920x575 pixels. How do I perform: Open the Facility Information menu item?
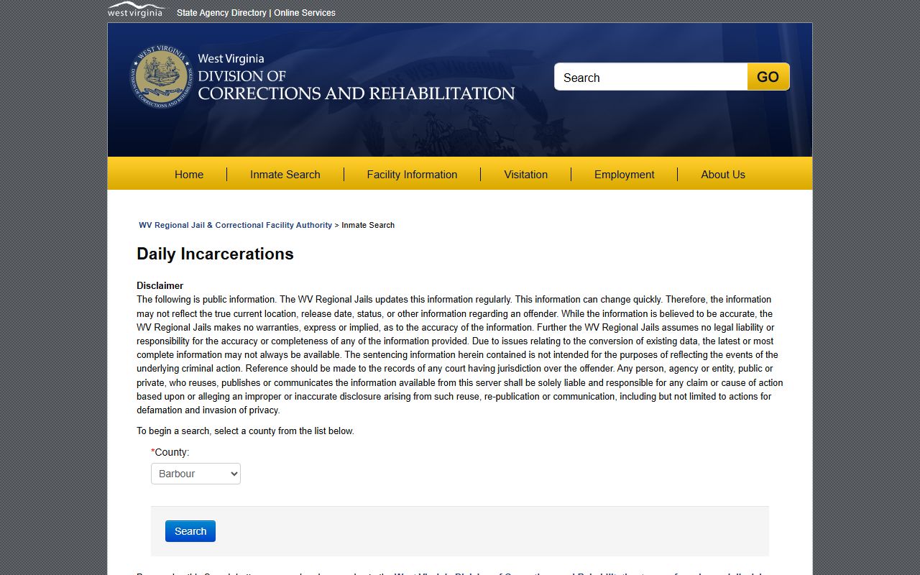coord(412,175)
